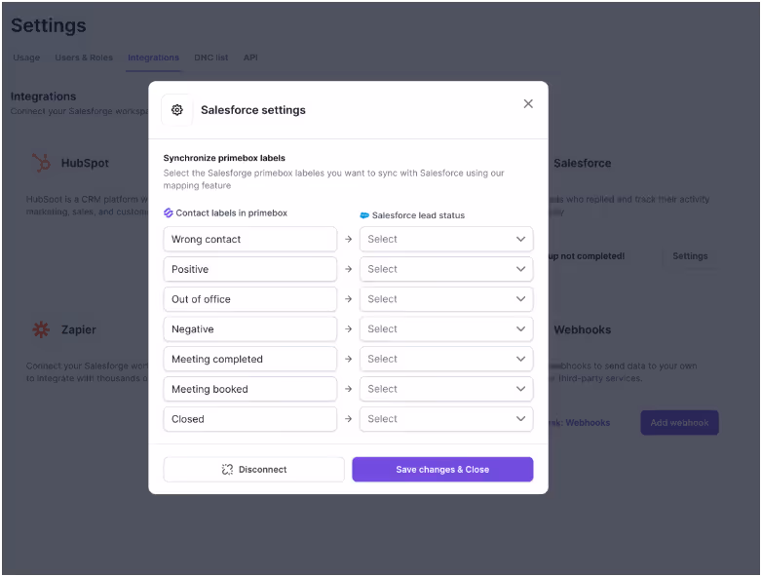This screenshot has width=762, height=577.
Task: Click the Salesforce cloud icon near lead status
Action: (364, 215)
